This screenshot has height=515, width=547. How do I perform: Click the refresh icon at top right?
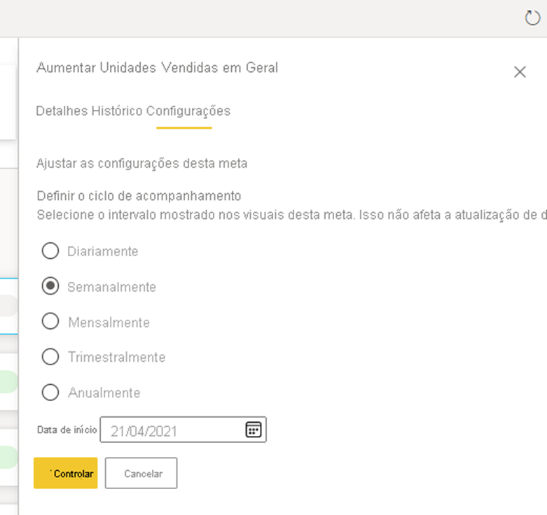click(532, 18)
